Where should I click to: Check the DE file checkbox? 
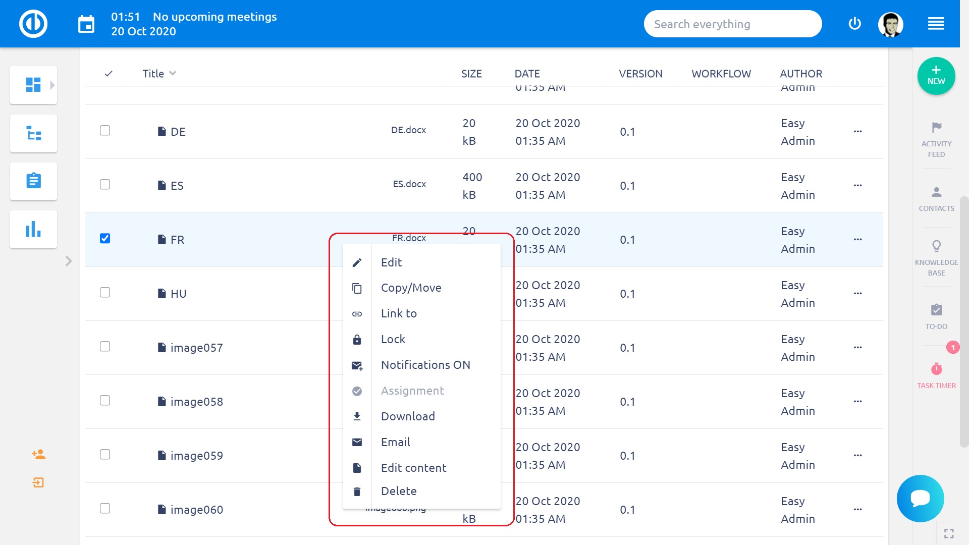[105, 130]
